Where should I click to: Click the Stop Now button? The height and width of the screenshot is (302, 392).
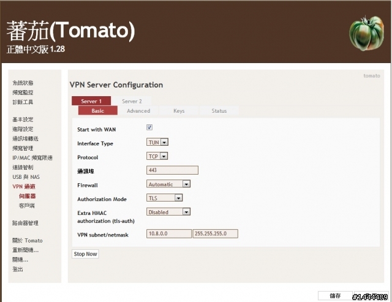[x=85, y=254]
